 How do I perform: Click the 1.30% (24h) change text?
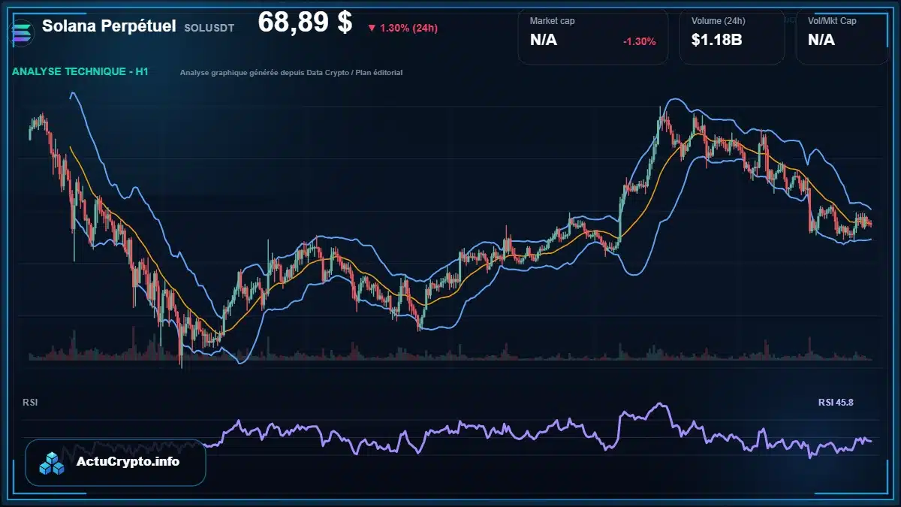(x=408, y=28)
